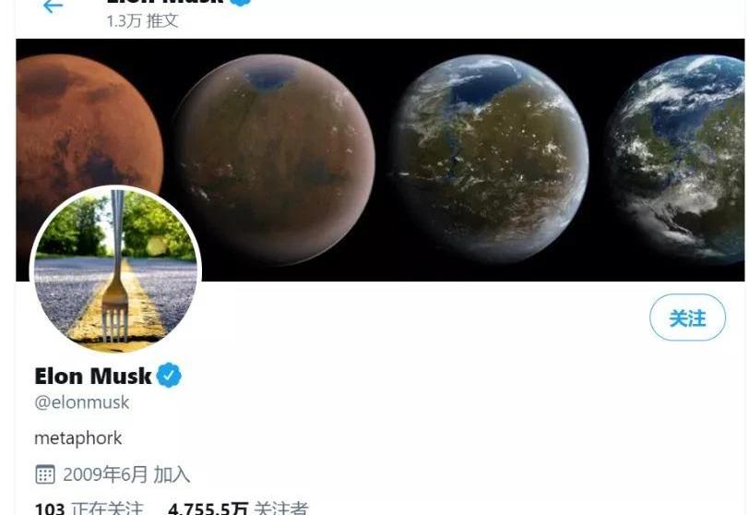This screenshot has height=515, width=749.
Task: Open the 103 正在关注 following list
Action: [x=89, y=508]
